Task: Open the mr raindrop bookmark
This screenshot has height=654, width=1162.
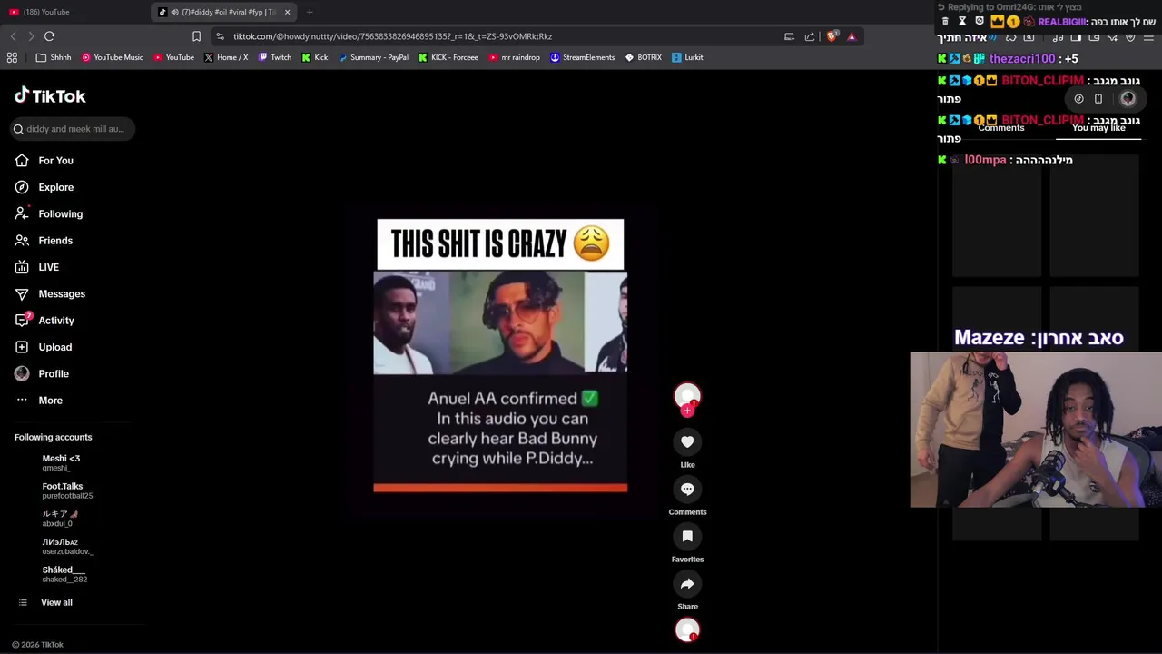Action: [x=515, y=57]
